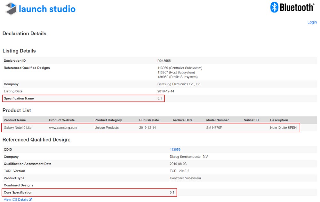Click the launch studio cube logo
320x202 pixels.
tap(11, 9)
